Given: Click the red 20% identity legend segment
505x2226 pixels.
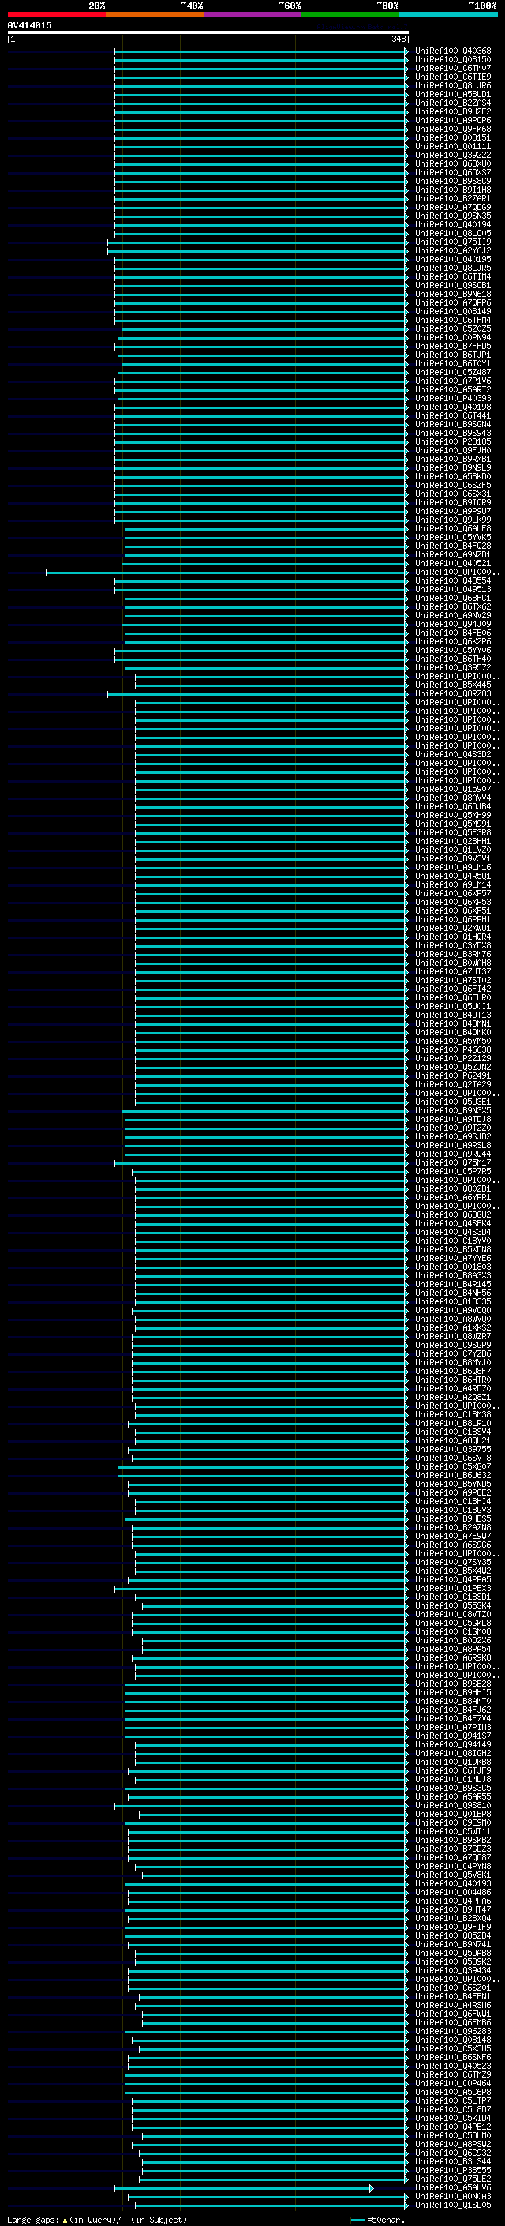Looking at the screenshot, I should coord(56,14).
